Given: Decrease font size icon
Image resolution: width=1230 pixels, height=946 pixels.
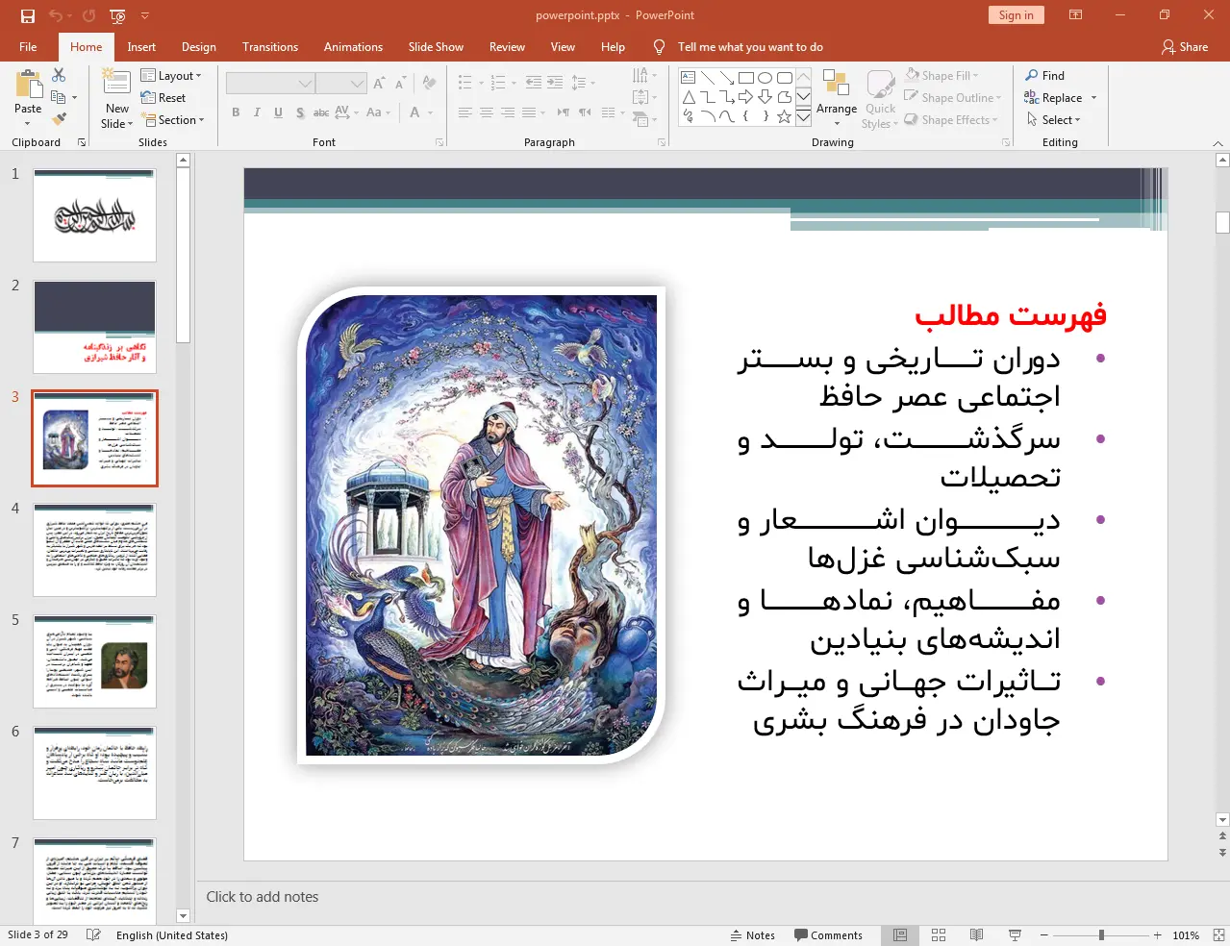Looking at the screenshot, I should point(401,84).
